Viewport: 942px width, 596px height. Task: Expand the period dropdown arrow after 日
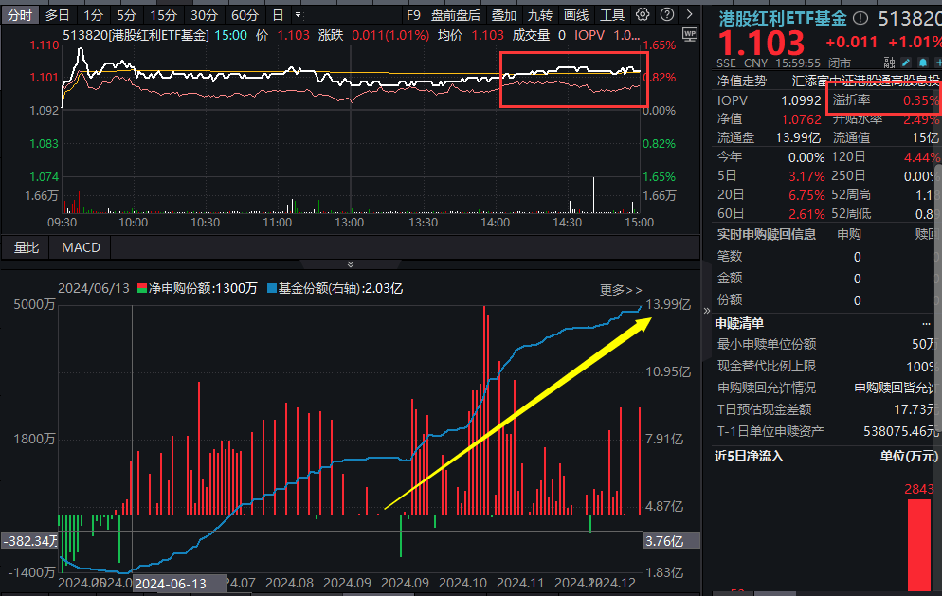tap(298, 15)
